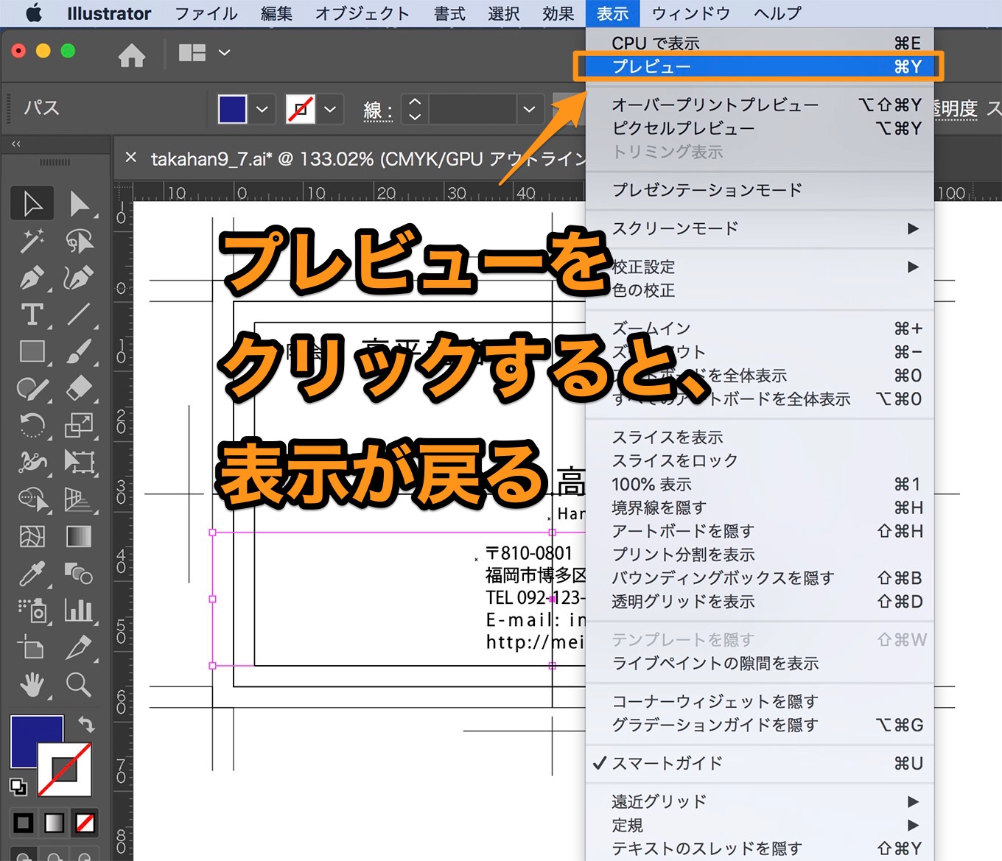
Task: Select the Pen tool
Action: pyautogui.click(x=32, y=278)
